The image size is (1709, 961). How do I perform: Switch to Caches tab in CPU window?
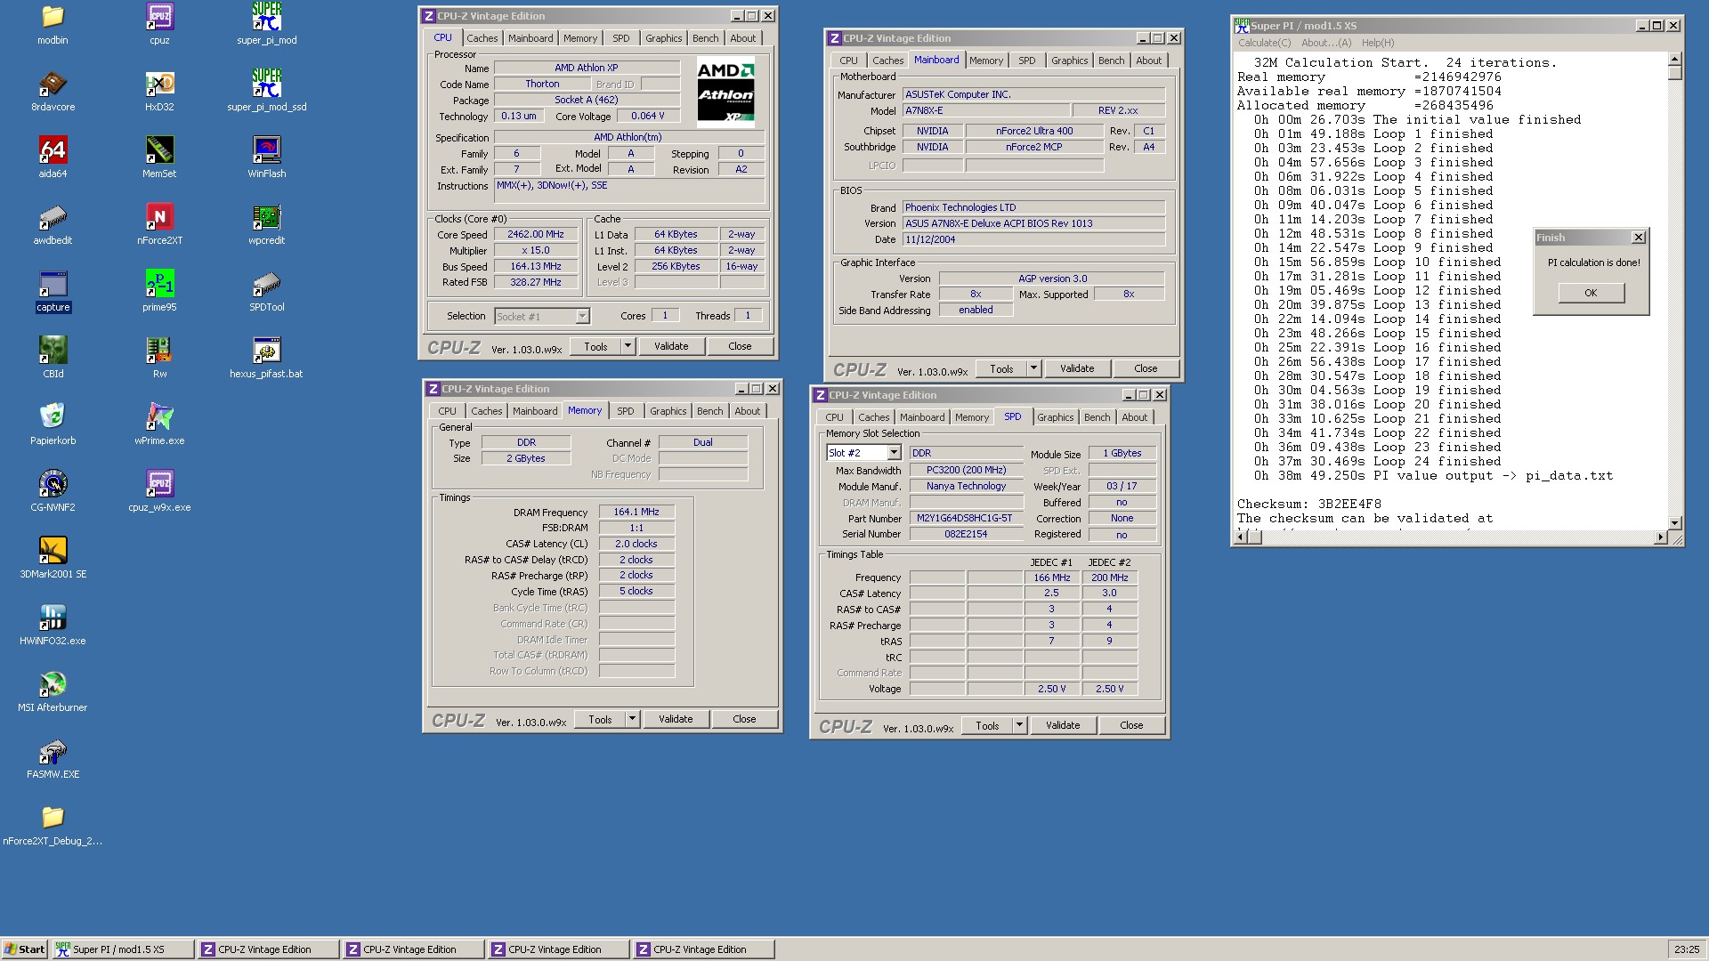point(482,38)
